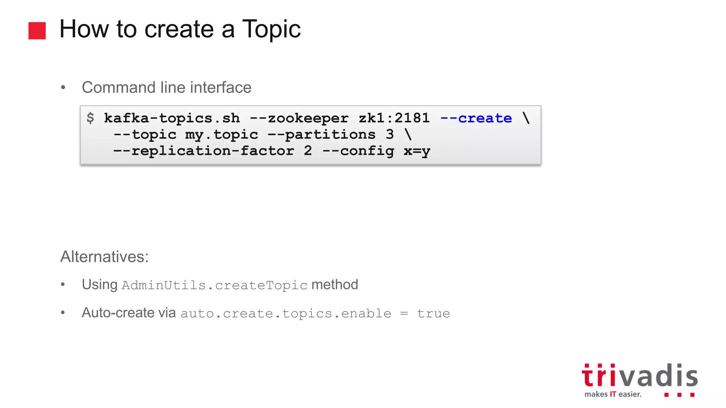This screenshot has height=408, width=726.
Task: Click the three red dots under the logo
Action: (x=679, y=395)
